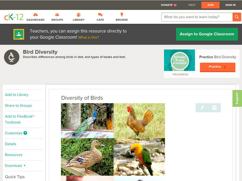Click the CK-12 logo

14,17
